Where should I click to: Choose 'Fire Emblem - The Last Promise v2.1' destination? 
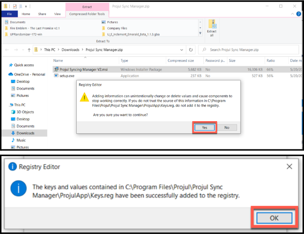tap(34, 28)
